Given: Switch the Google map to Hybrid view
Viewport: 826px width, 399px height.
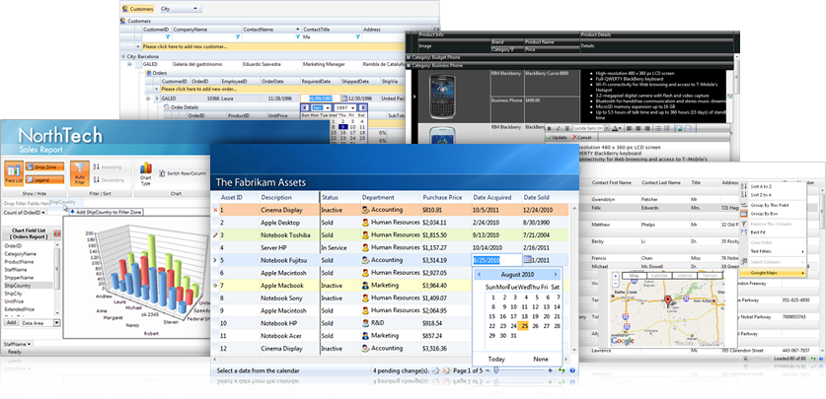Looking at the screenshot, I should (x=685, y=276).
